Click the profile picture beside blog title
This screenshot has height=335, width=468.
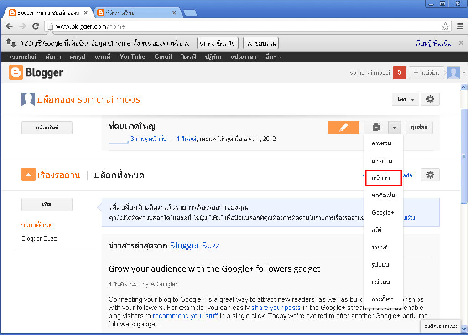(28, 99)
